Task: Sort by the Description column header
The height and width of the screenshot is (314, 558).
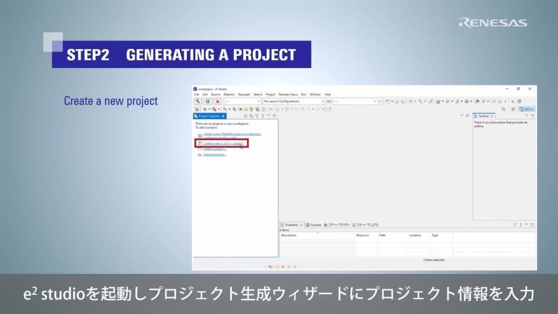Action: pyautogui.click(x=317, y=235)
